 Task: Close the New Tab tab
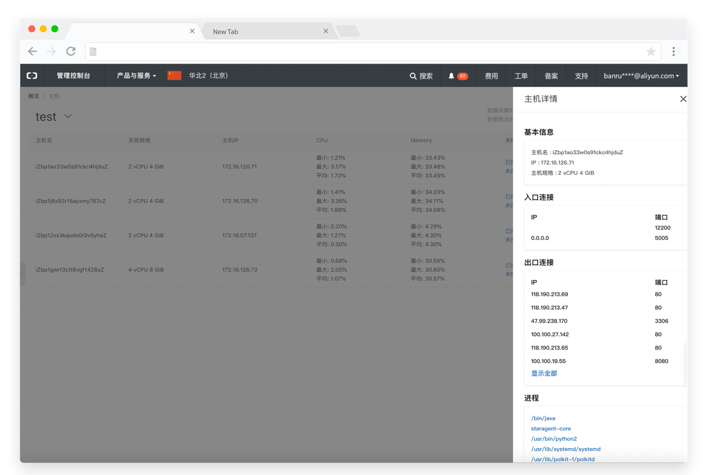pos(326,31)
